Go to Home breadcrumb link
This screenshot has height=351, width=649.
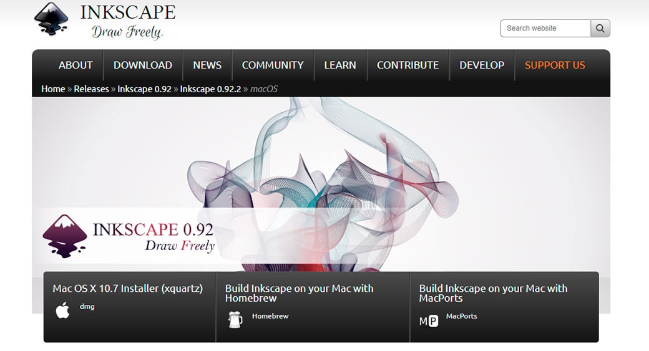coord(53,89)
